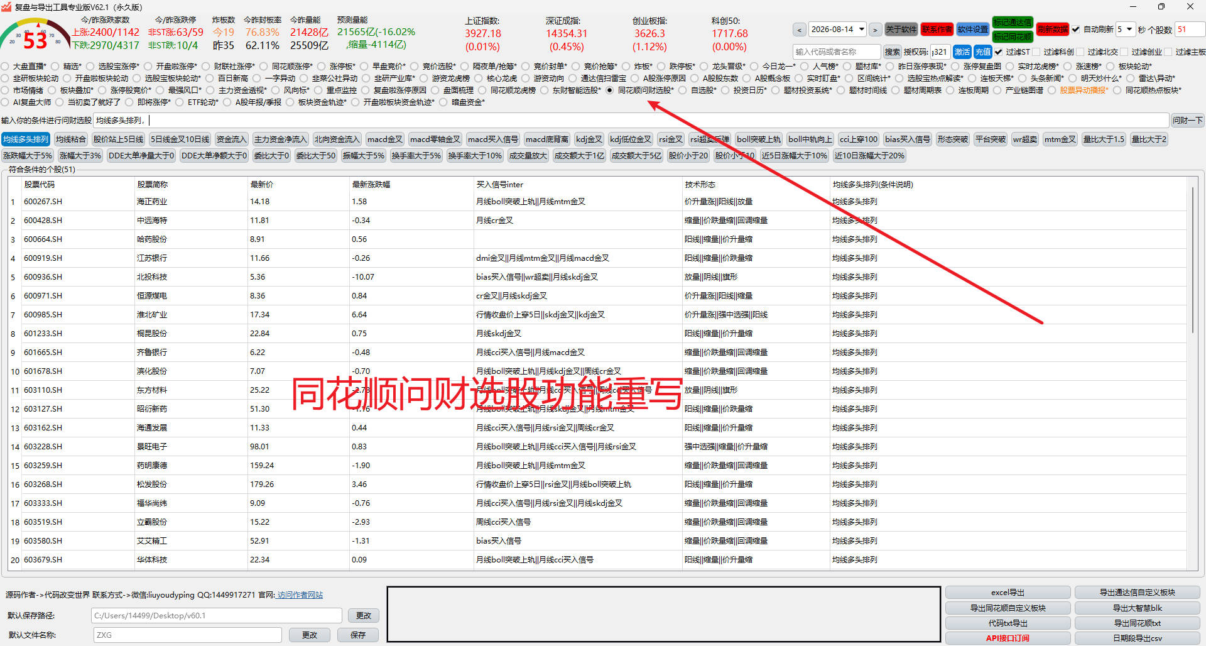1206x646 pixels.
Task: Click the 问财 condition input box
Action: pyautogui.click(x=631, y=121)
